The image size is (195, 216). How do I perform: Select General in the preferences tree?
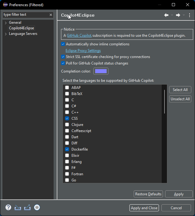coord(15,23)
